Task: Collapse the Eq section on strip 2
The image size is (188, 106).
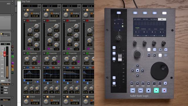Action: (44, 67)
